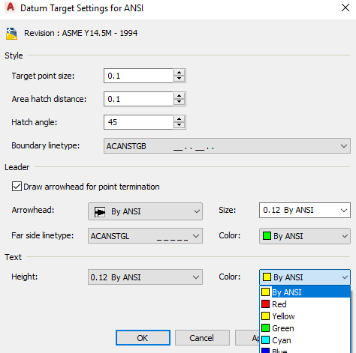Viewport: 356px width, 353px height.
Task: Decrease Hatch angle with down arrow
Action: 179,125
